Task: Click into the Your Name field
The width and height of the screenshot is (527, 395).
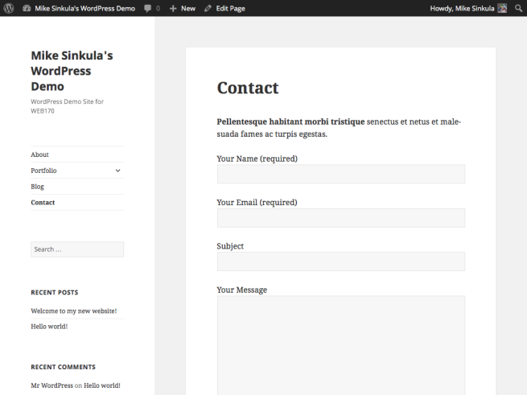Action: pos(341,174)
